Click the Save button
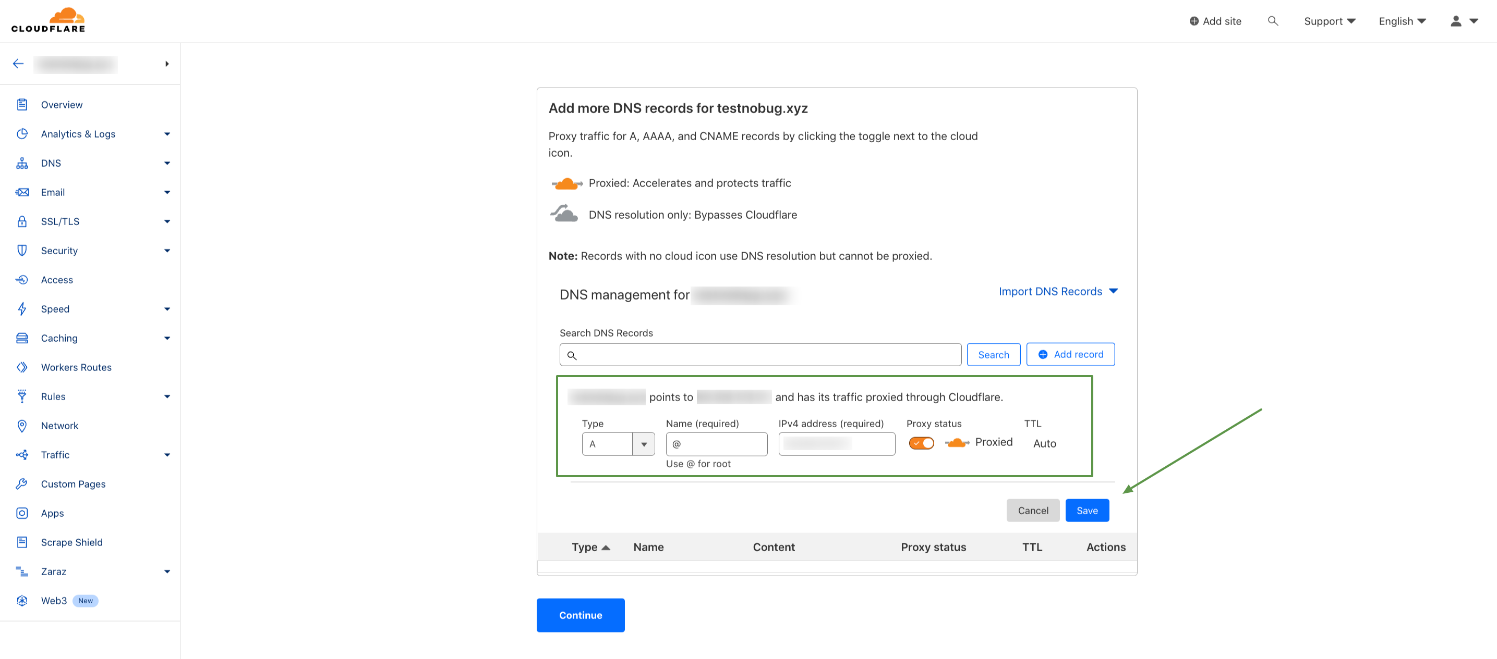This screenshot has height=659, width=1497. (x=1086, y=511)
